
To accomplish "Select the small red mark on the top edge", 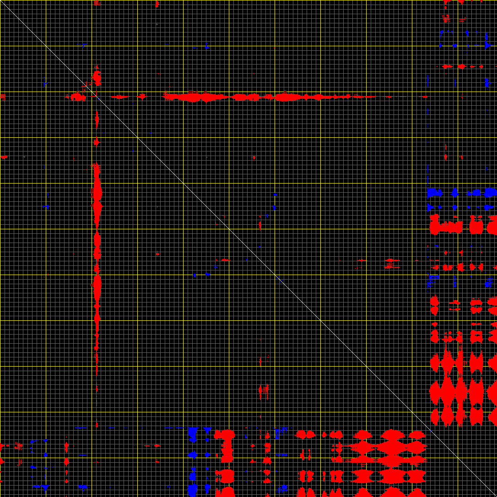I will (x=157, y=4).
